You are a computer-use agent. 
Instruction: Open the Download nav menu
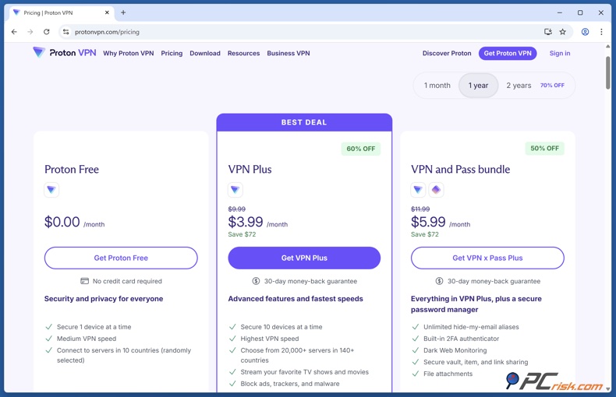pyautogui.click(x=205, y=53)
